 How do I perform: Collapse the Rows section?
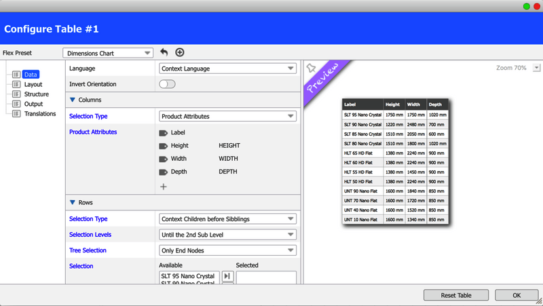(x=73, y=203)
